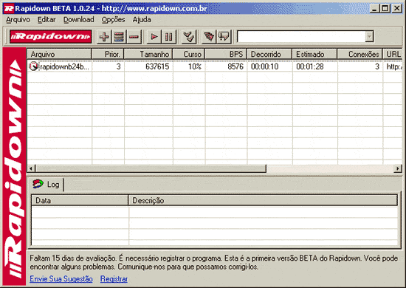Click the Rapidown title bar icon
Screen dimensions: 406x288
coord(9,9)
